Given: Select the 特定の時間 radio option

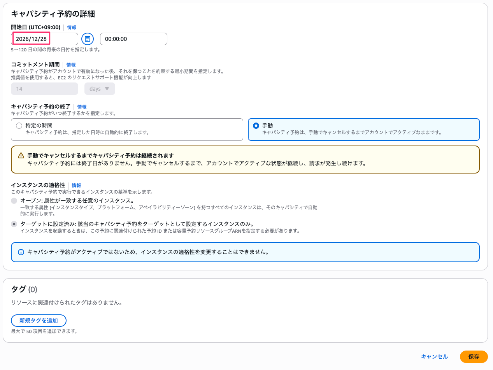Looking at the screenshot, I should click(x=19, y=126).
